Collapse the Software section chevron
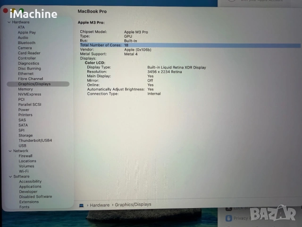The image size is (302, 227). click(x=10, y=176)
